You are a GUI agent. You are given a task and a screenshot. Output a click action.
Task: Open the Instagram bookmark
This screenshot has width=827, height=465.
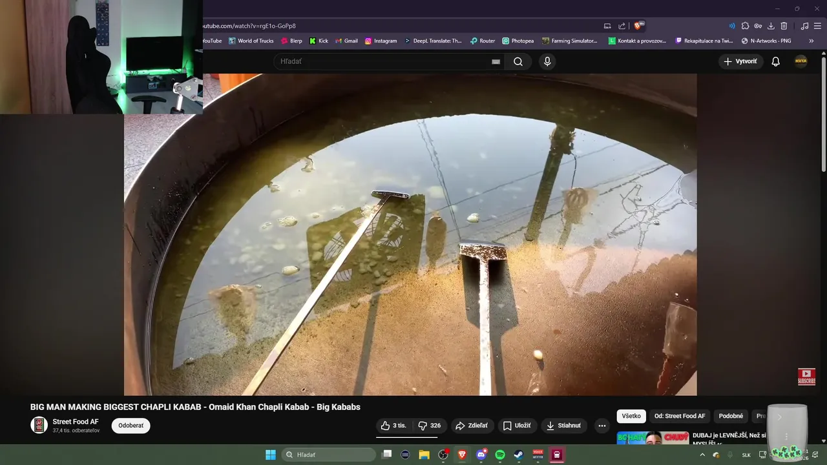click(x=381, y=41)
